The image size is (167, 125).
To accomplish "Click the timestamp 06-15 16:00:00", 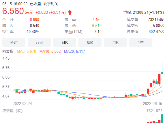I will tap(15, 4).
